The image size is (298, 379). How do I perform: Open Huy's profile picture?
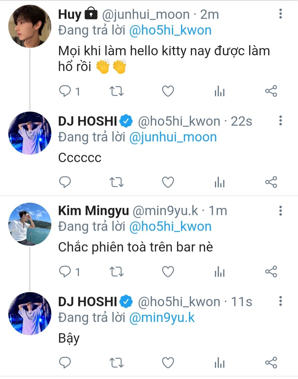[30, 26]
